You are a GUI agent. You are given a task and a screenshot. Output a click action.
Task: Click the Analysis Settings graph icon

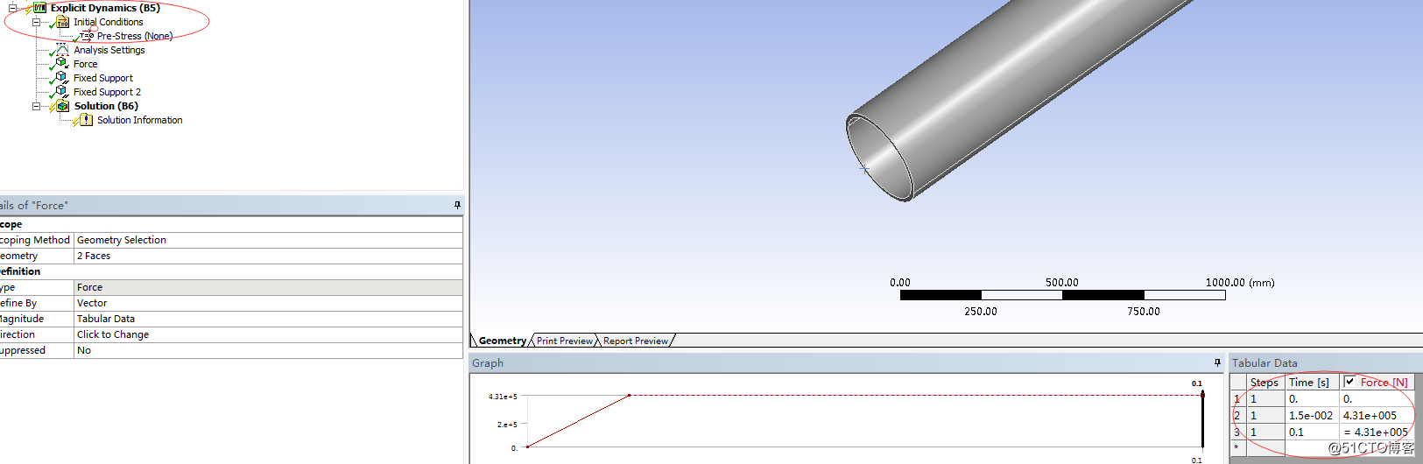pos(62,50)
